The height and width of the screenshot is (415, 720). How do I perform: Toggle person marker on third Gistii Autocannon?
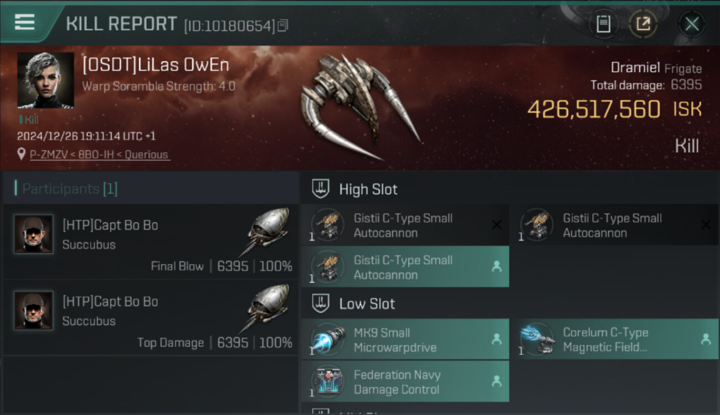click(x=496, y=267)
